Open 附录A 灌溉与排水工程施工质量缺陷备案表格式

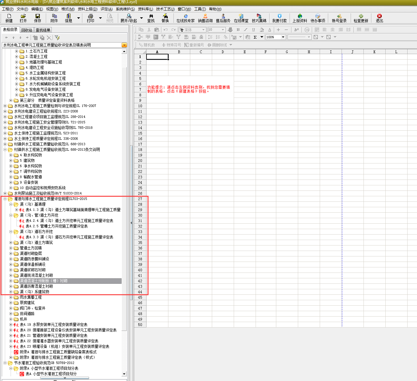click(x=58, y=352)
